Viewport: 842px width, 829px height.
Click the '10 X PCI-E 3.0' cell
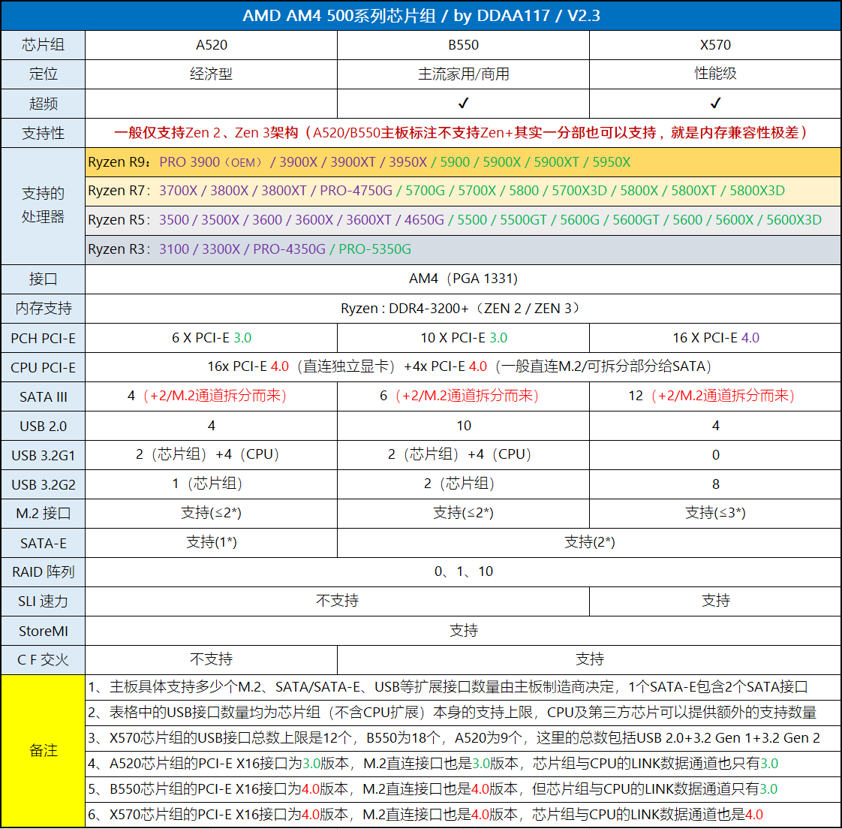463,338
